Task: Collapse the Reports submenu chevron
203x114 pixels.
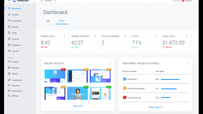Action: click(32, 27)
